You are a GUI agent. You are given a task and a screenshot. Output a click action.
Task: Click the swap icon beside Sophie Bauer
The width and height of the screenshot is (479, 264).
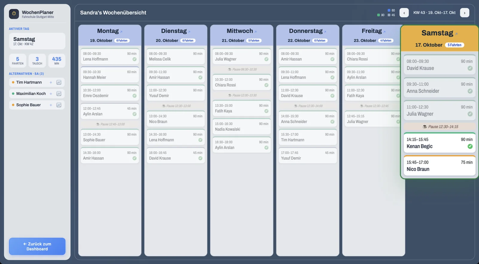pos(59,105)
